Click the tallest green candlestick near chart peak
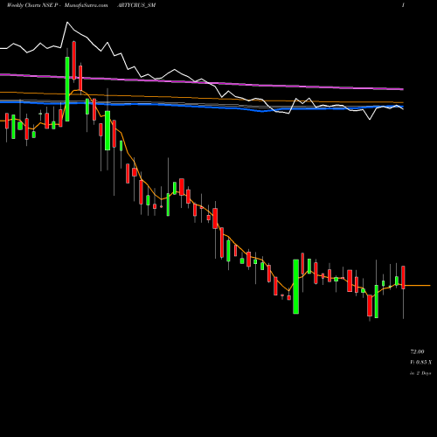 coord(67,89)
